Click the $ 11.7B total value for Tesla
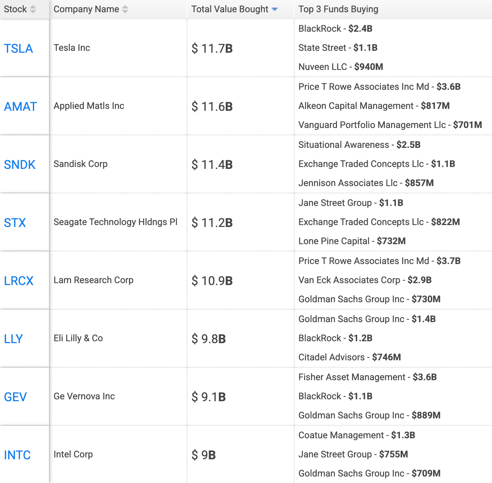 coord(212,49)
